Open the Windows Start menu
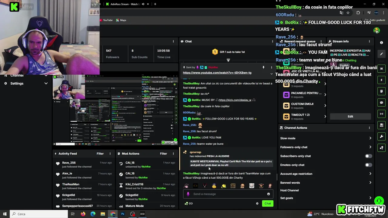 pyautogui.click(x=5, y=214)
